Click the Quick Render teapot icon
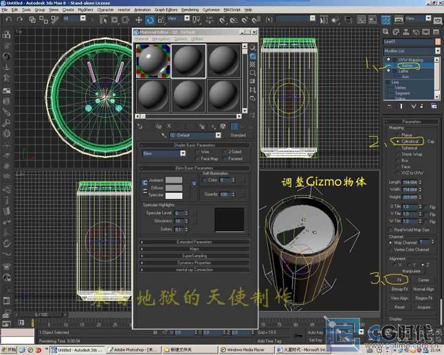Viewport: 444px width, 355px height. coord(438,21)
